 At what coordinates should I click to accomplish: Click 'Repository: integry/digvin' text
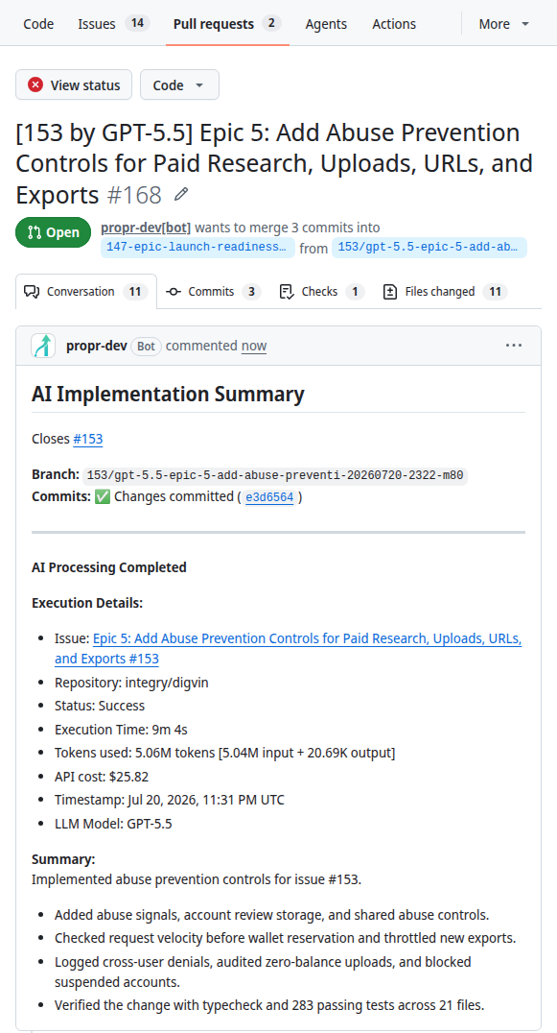pyautogui.click(x=131, y=683)
